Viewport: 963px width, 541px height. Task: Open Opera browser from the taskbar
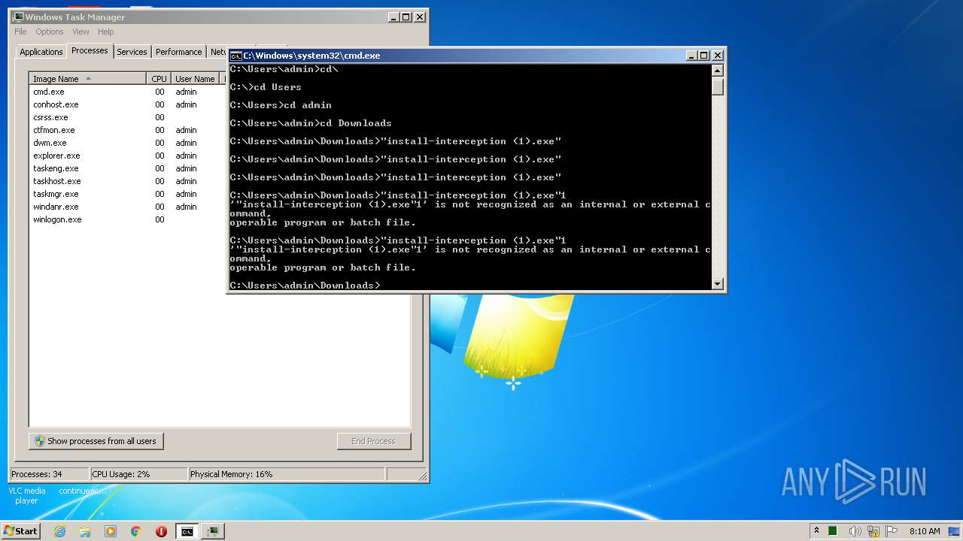pyautogui.click(x=161, y=531)
